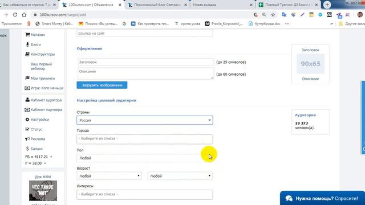Open the ирина усова bookmark
The image size is (365, 205).
(188, 24)
